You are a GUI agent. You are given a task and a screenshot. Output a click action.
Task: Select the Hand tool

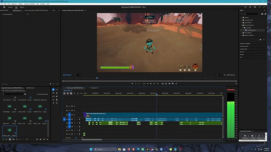[57, 100]
